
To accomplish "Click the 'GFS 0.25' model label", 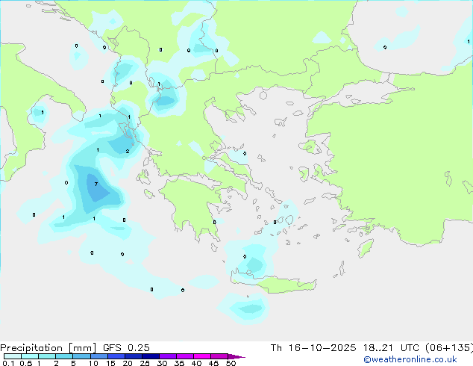I will click(x=126, y=348).
